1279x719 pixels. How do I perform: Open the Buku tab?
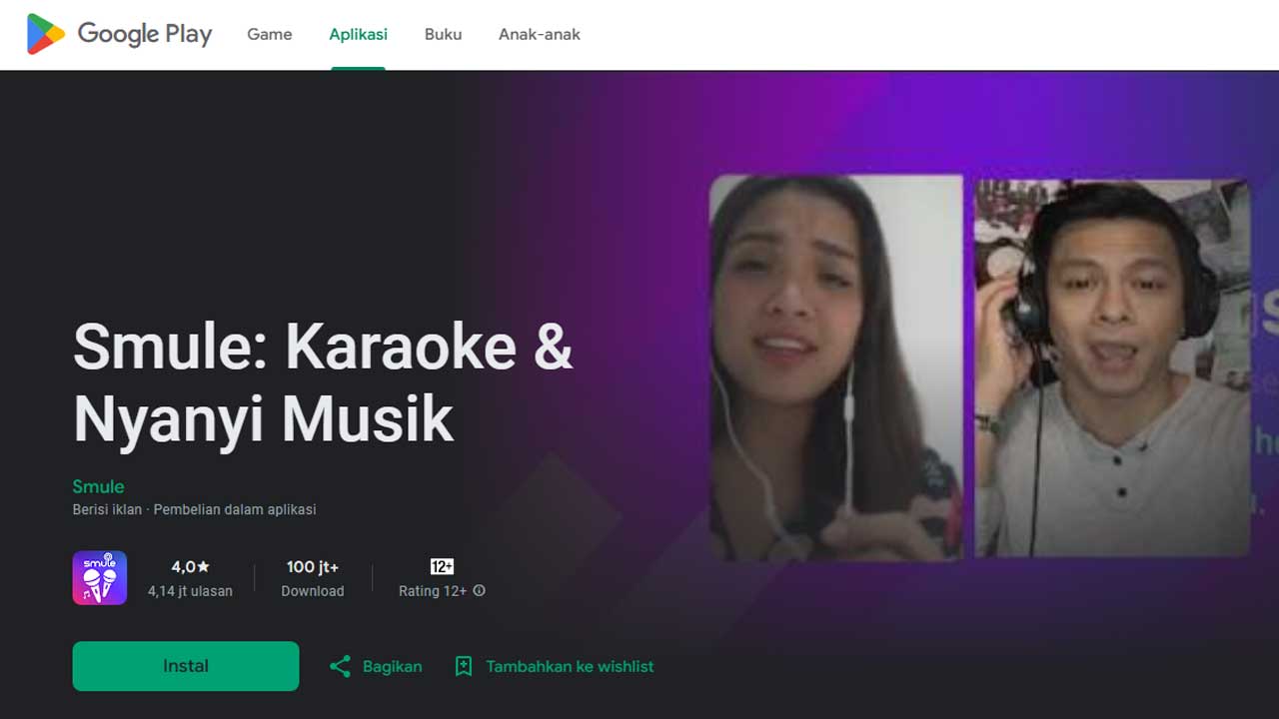(x=443, y=34)
